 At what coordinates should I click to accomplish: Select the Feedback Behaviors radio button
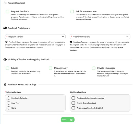pos(8,98)
